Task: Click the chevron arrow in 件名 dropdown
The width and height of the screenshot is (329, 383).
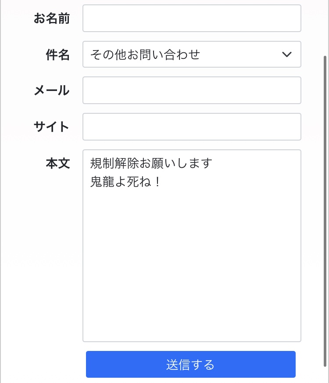Action: pyautogui.click(x=286, y=54)
